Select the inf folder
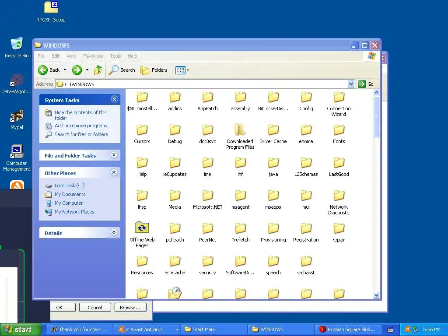 point(240,168)
